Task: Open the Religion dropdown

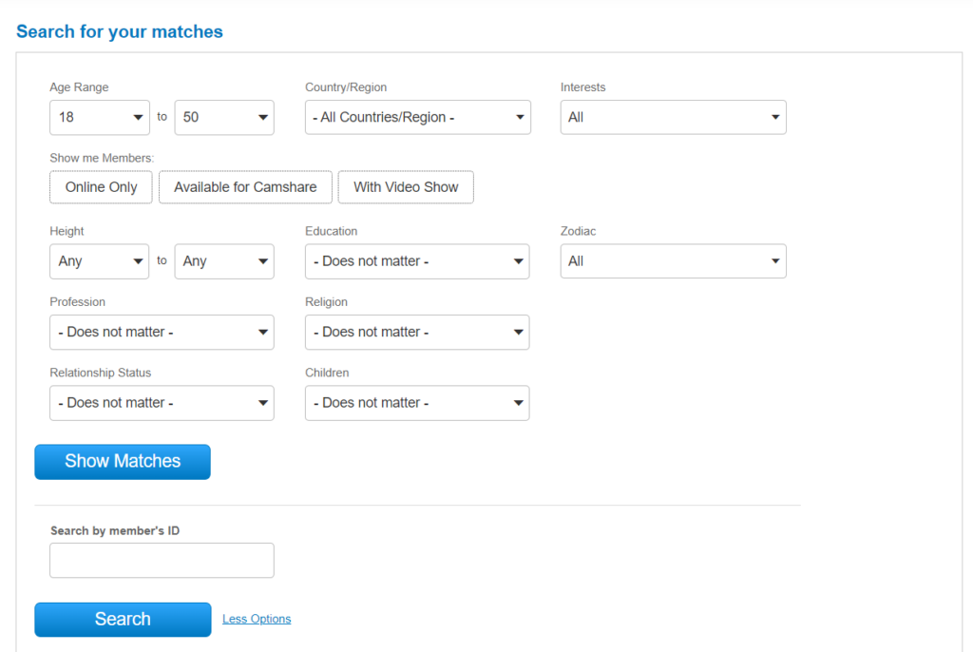Action: pyautogui.click(x=417, y=333)
